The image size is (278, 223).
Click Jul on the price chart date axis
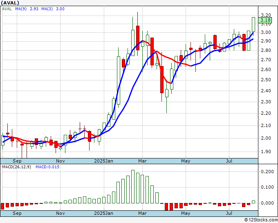click(229, 161)
